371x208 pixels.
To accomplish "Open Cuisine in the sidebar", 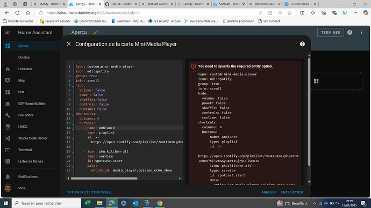I will click(31, 57).
